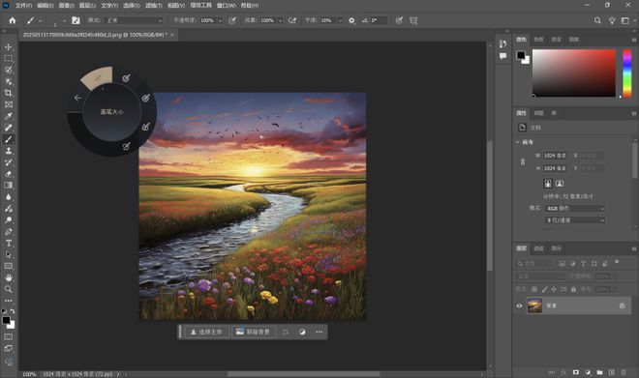
Task: Open the brush settings panel icon
Action: 76,20
